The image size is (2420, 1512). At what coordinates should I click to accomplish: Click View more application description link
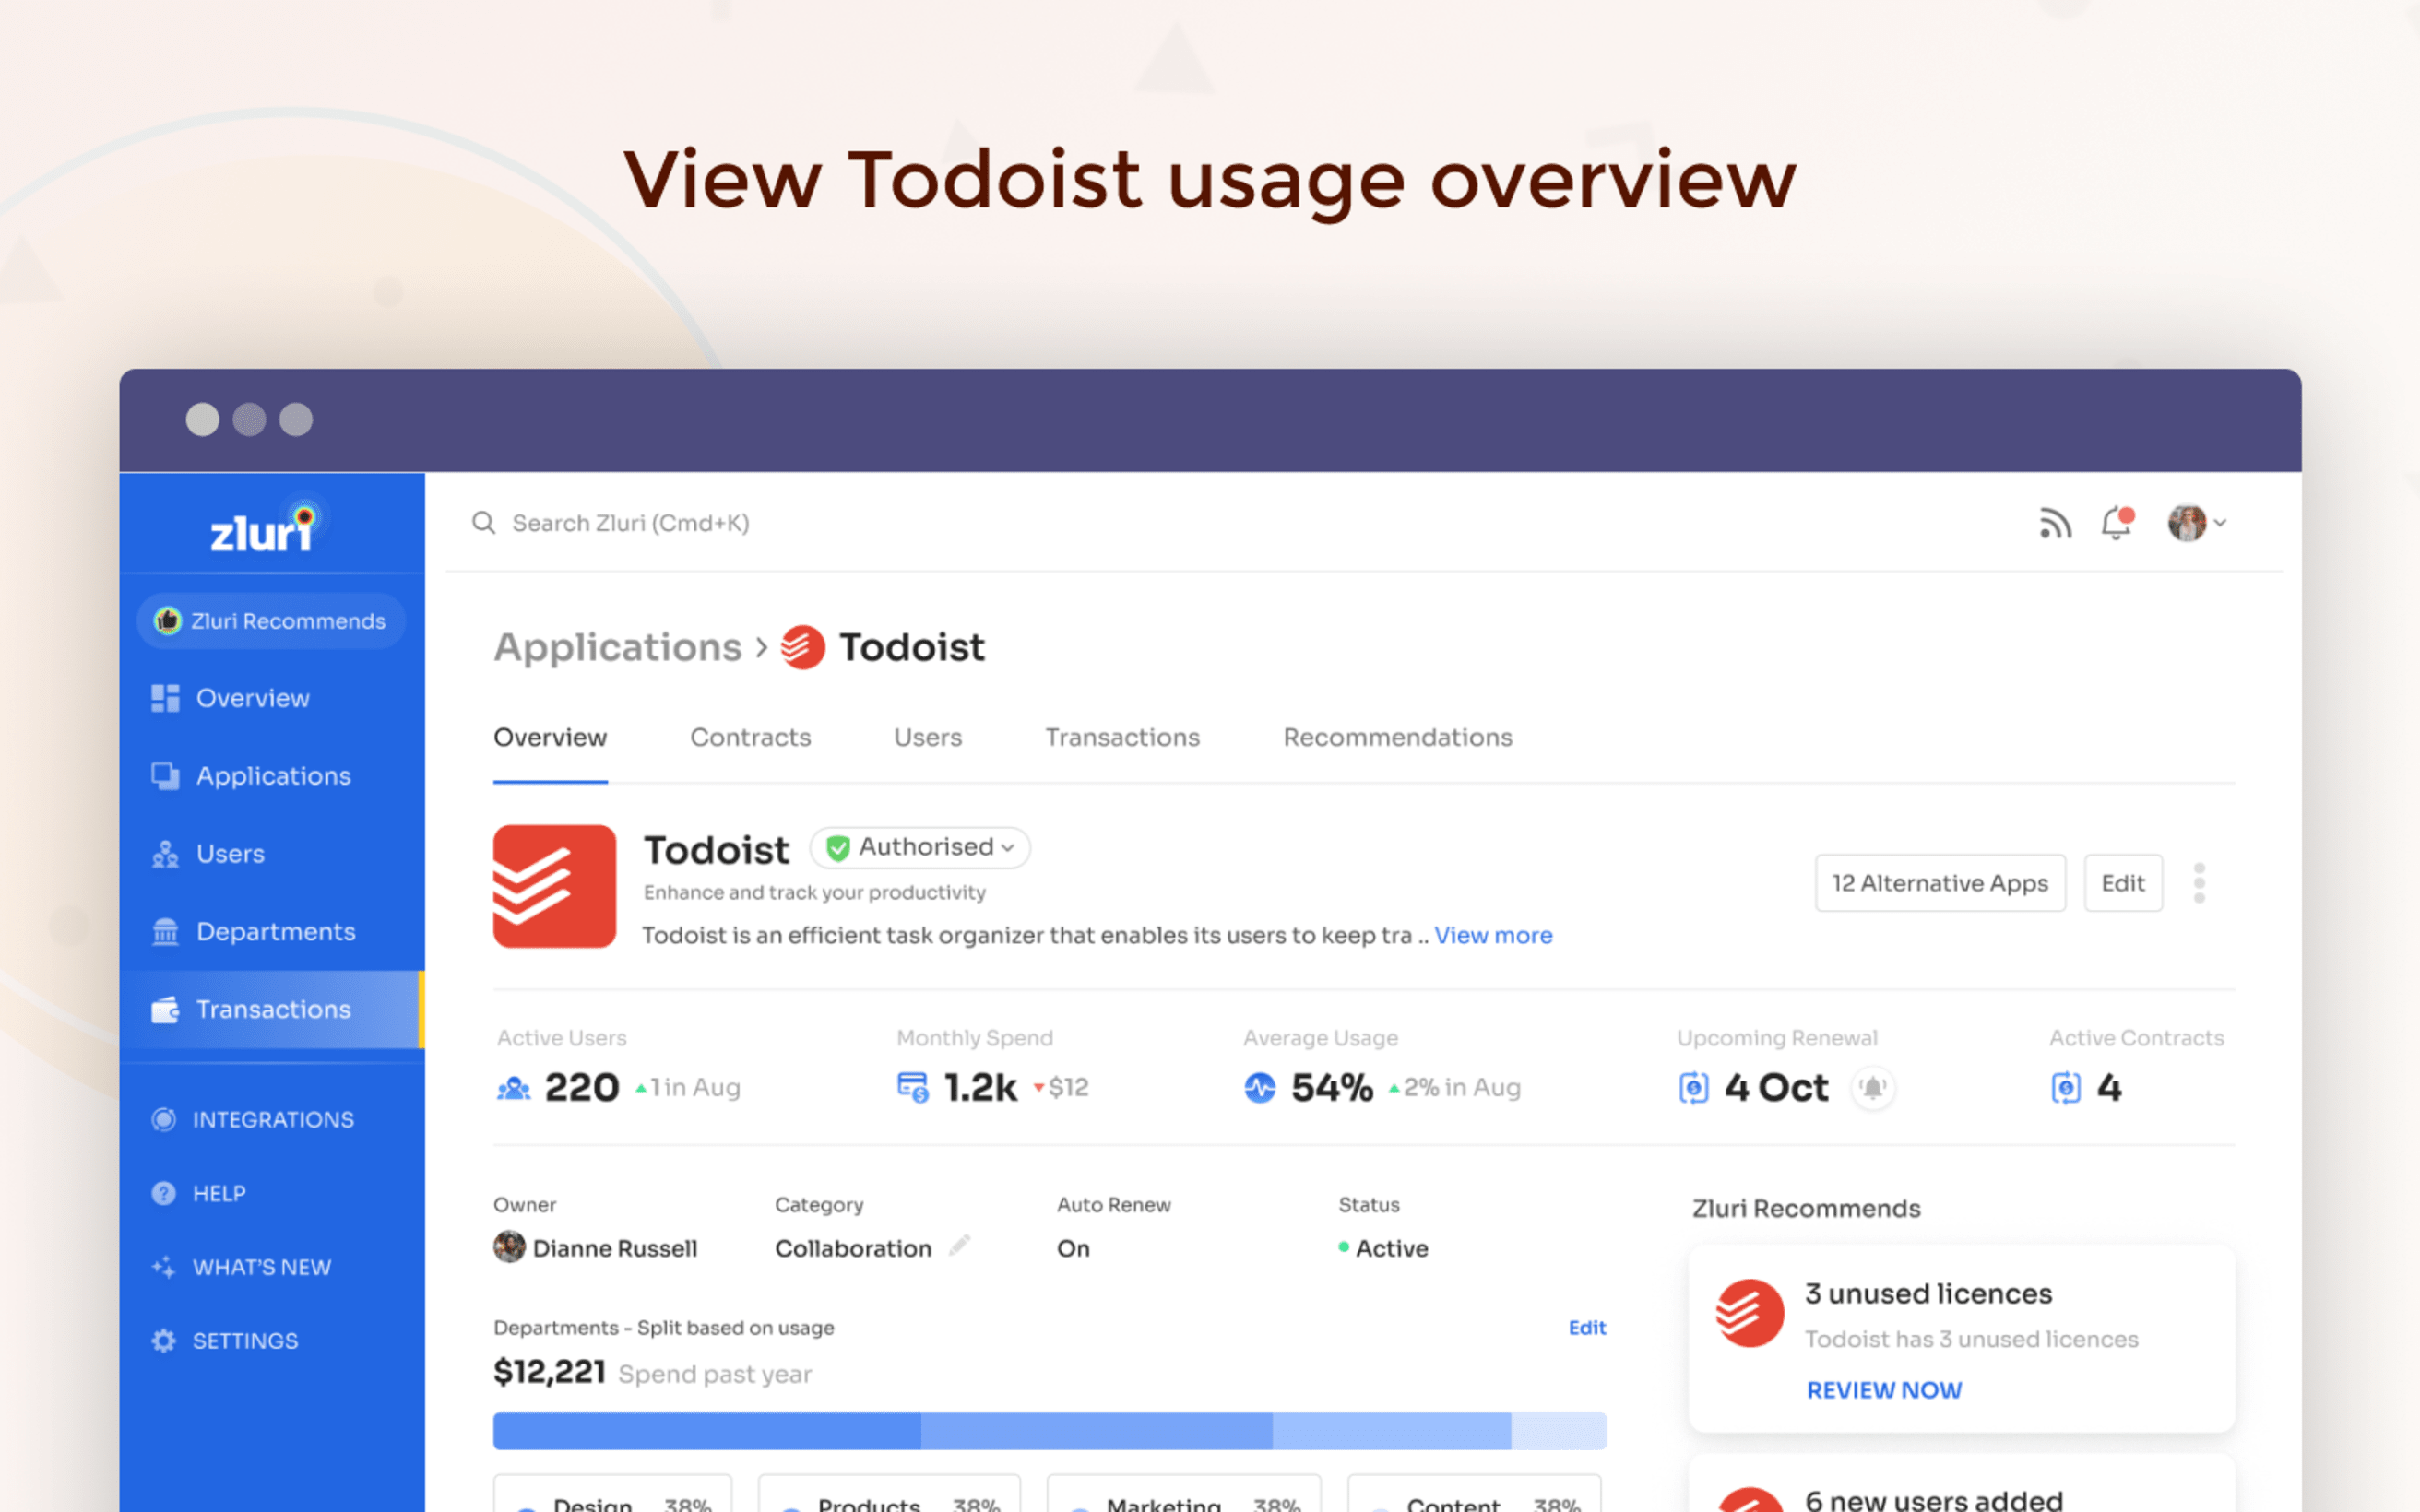1491,934
